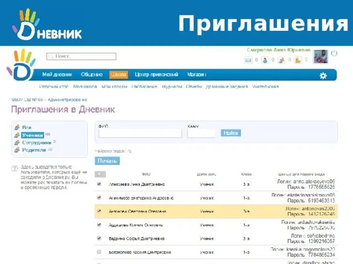Filter invitations by Родители
The image size is (353, 264).
(x=34, y=150)
